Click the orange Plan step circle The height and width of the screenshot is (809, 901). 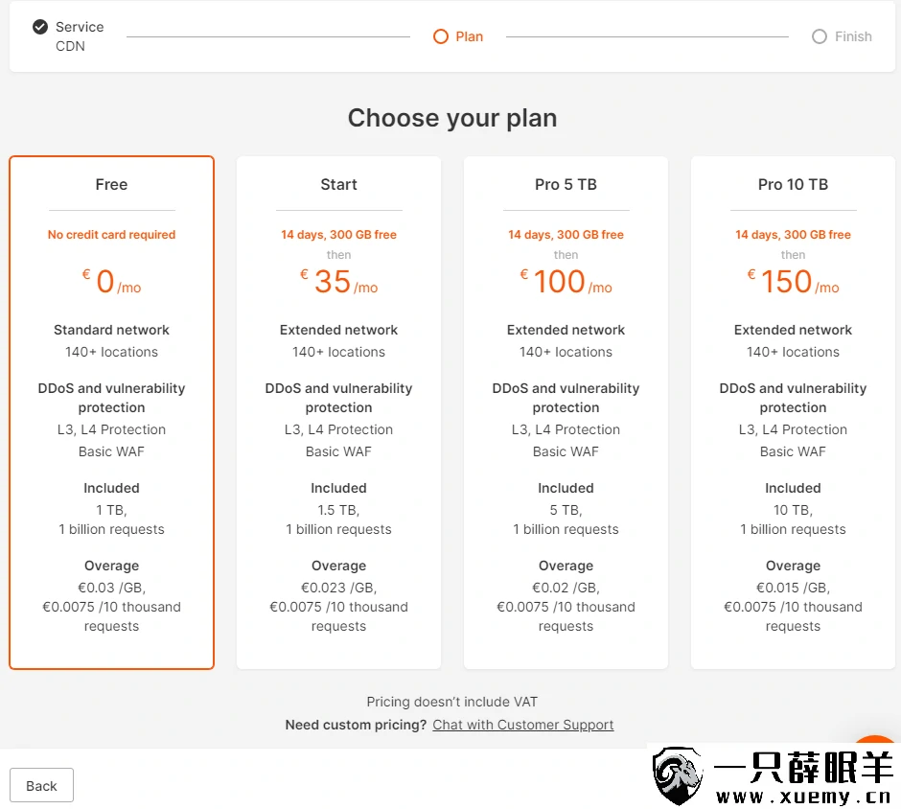pos(441,36)
